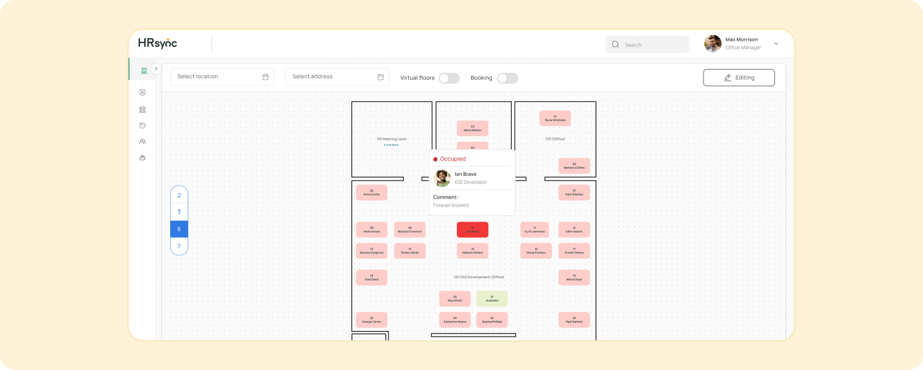The image size is (923, 370).
Task: Click the search magnifier icon
Action: (x=615, y=44)
